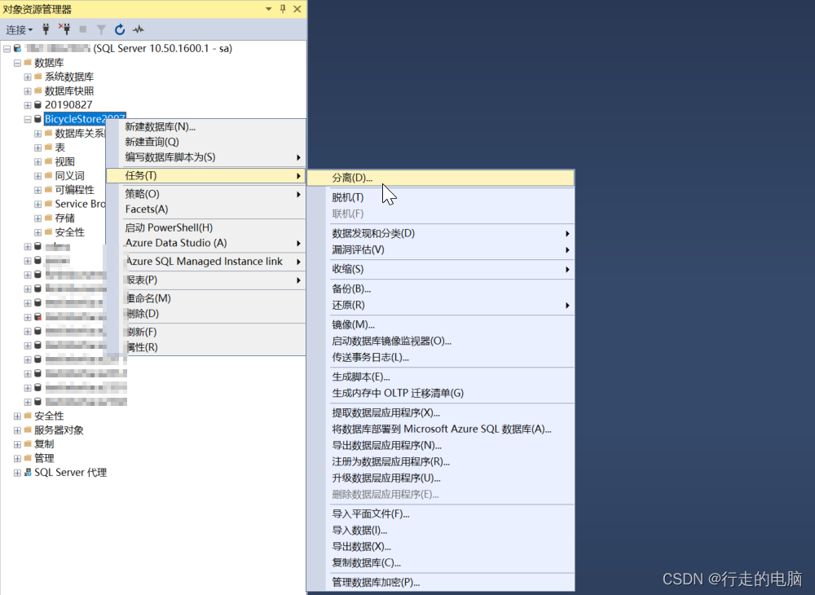Choose 提取数据层应用程序(X)... entry
This screenshot has height=595, width=815.
coord(441,413)
